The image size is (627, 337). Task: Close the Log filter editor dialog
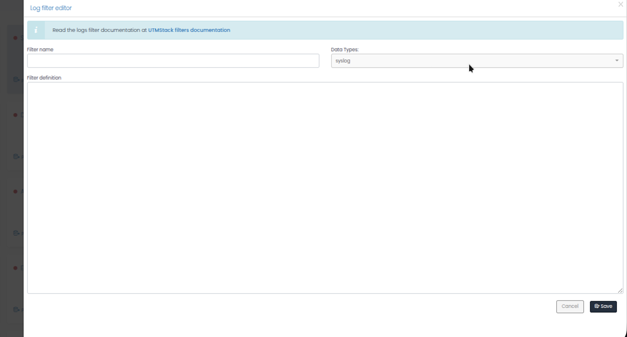tap(620, 4)
